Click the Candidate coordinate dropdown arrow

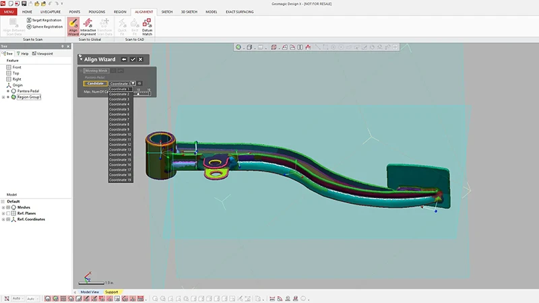tap(133, 83)
